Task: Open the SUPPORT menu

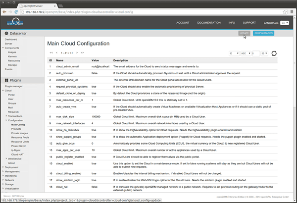Action: coord(249,23)
